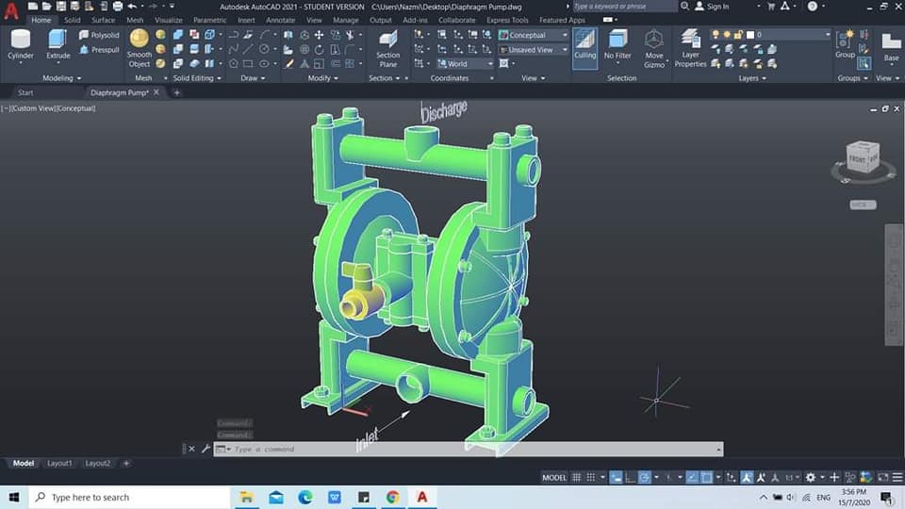
Task: Open the Visualize ribbon tab
Action: [169, 20]
